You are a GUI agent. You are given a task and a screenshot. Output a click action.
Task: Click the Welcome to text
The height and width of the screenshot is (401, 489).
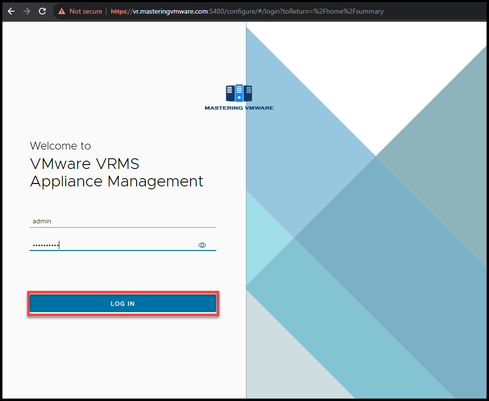[x=60, y=146]
